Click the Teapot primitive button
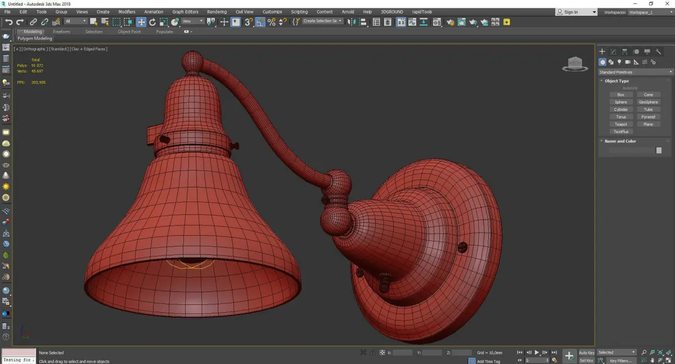 [x=620, y=124]
